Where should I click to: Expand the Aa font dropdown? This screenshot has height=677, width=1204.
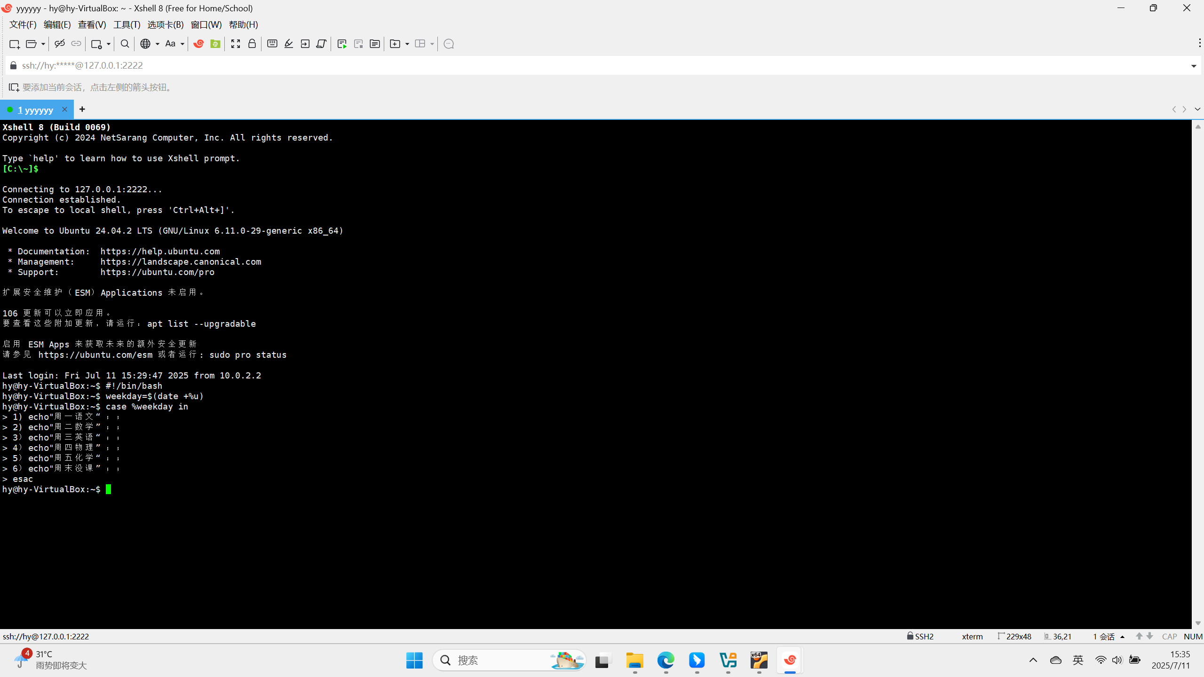(182, 44)
